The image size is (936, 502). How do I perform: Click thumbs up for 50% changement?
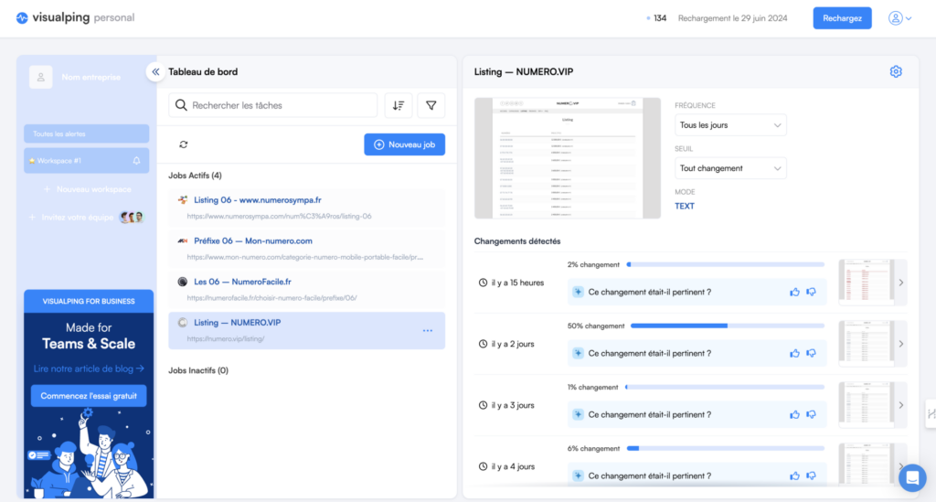[794, 353]
